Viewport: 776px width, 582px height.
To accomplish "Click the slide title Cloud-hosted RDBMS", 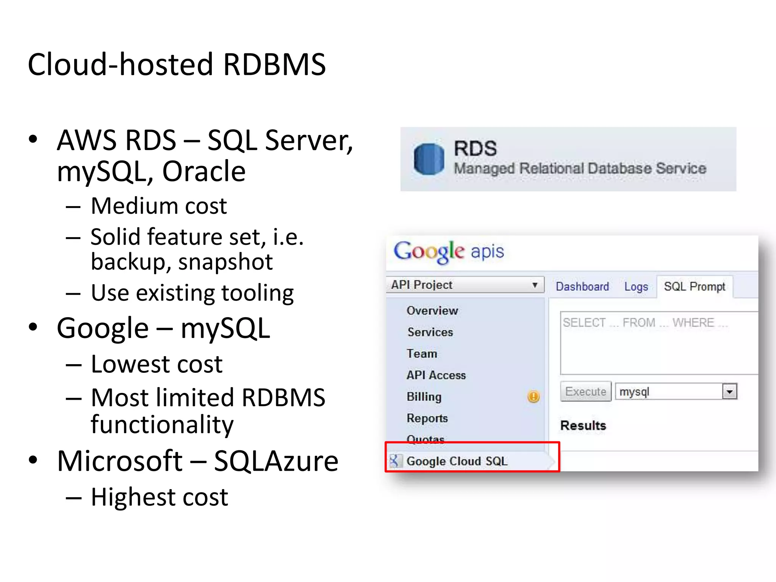I will [x=177, y=64].
